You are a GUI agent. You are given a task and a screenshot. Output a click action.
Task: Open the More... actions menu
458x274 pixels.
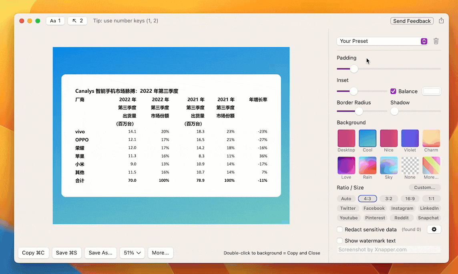click(160, 253)
